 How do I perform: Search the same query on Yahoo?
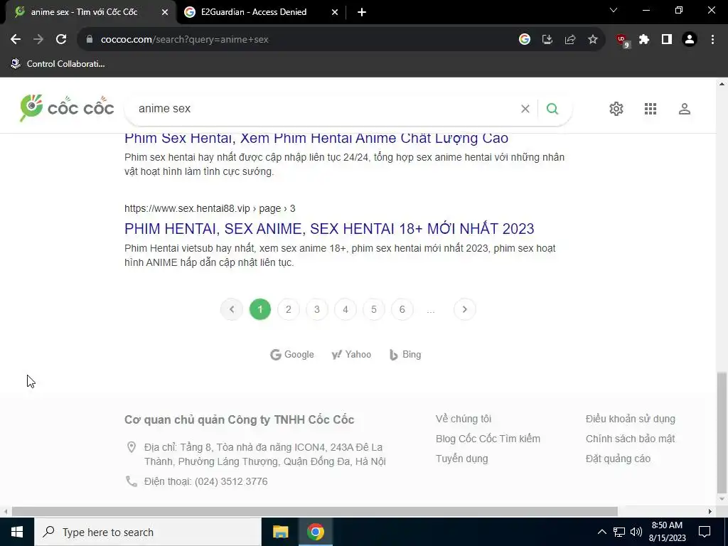(x=351, y=355)
